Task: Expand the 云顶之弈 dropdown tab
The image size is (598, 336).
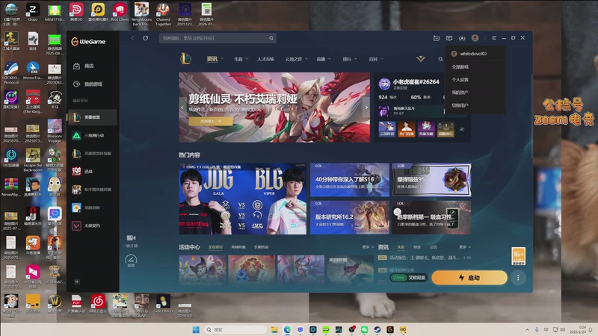Action: [x=296, y=59]
